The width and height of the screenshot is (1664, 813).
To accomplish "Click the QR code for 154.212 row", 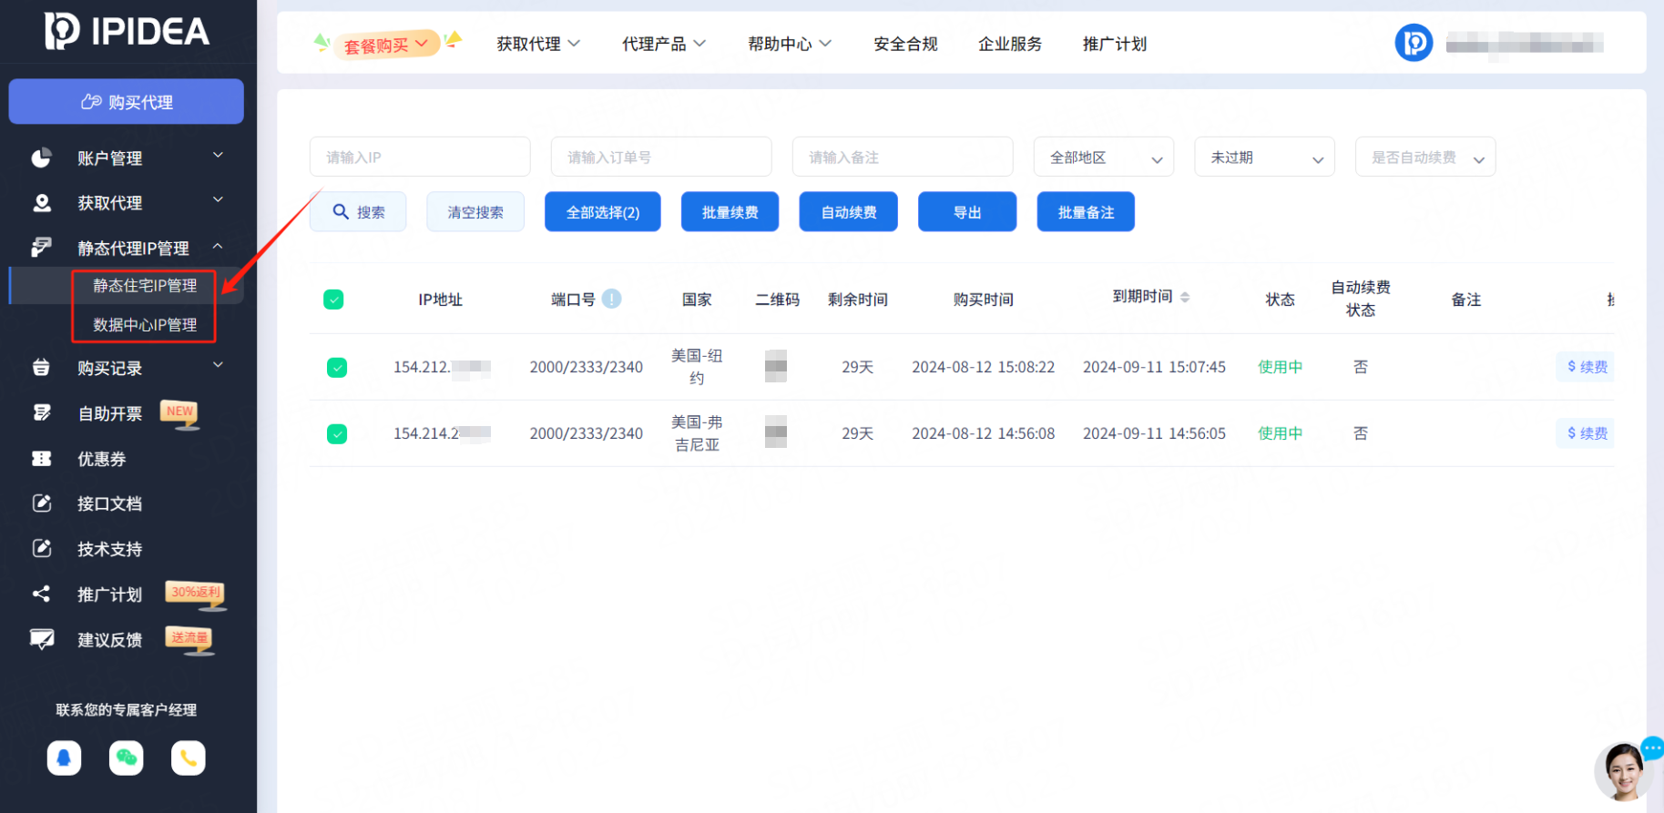I will 776,366.
